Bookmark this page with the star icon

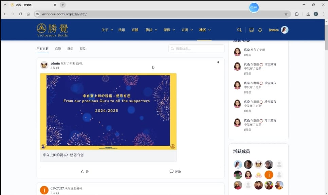tap(286, 14)
